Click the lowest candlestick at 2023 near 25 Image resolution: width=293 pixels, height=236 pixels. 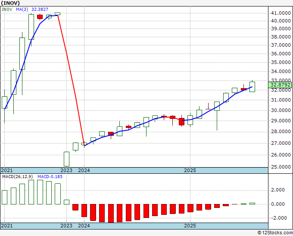[66, 159]
